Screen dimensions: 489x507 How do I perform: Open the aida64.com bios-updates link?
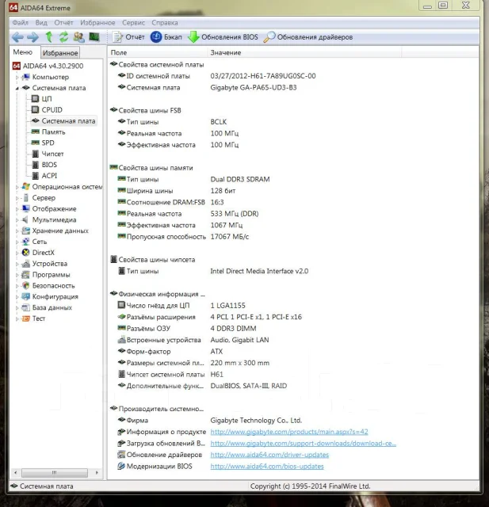(267, 467)
